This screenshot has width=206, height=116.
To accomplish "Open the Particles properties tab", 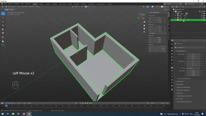I will [x=172, y=74].
